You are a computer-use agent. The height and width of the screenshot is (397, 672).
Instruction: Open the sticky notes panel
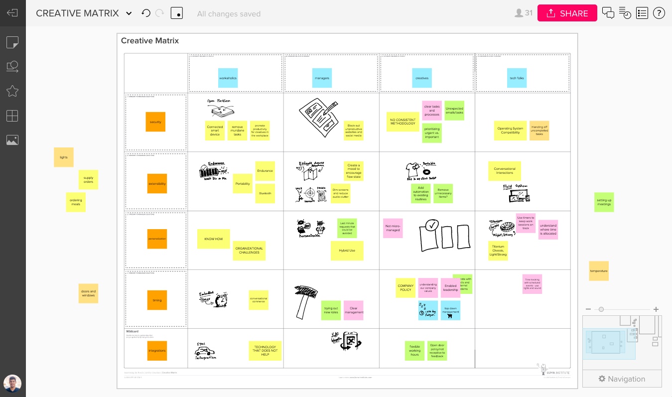(12, 42)
